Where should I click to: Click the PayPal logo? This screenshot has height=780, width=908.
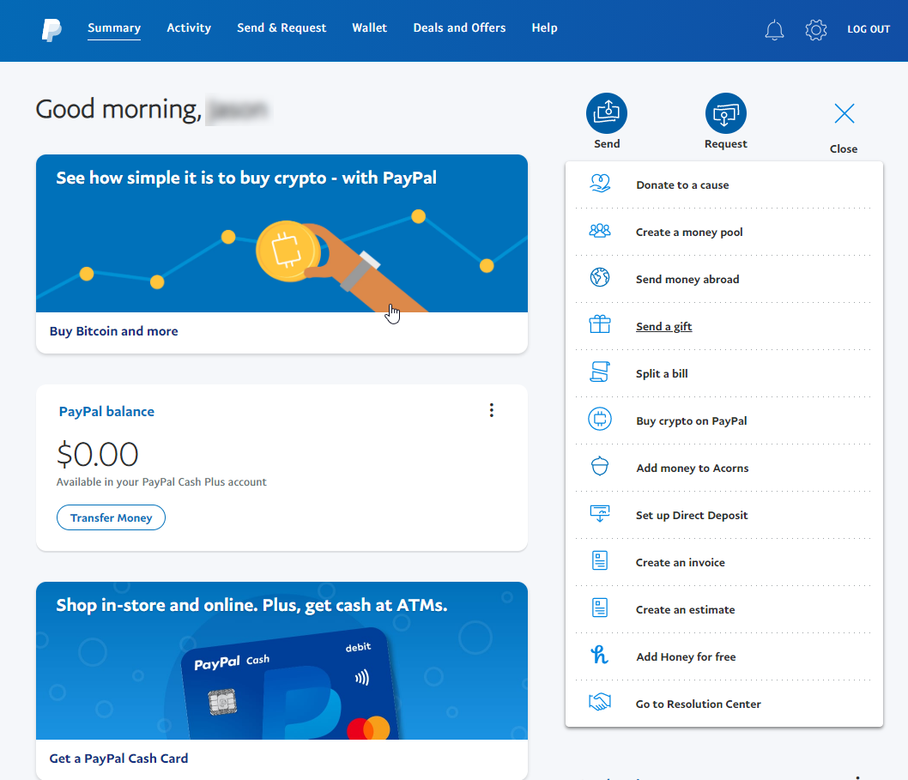click(x=51, y=29)
